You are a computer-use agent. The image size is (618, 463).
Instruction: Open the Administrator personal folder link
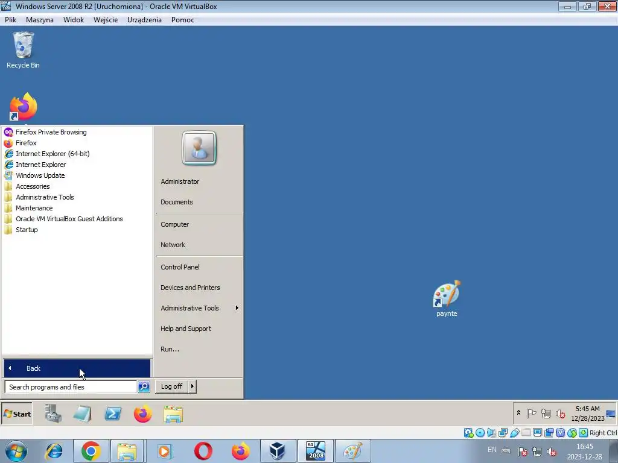(180, 181)
